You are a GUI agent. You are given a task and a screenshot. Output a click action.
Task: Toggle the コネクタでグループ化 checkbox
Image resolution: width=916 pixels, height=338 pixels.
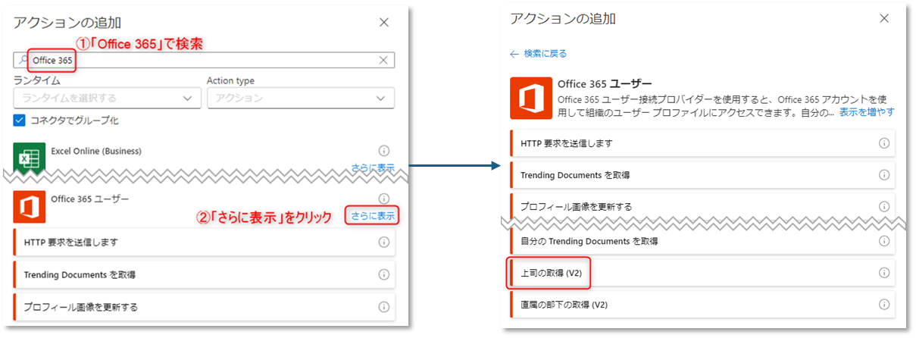point(19,120)
